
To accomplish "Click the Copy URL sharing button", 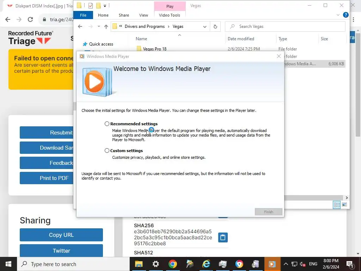I will [61, 235].
